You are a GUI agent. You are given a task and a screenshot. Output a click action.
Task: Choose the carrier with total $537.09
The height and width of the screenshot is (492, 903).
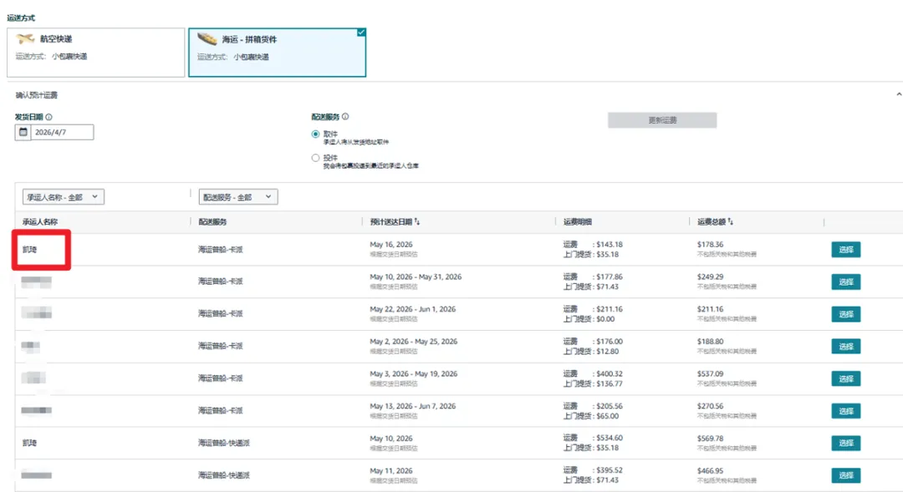click(846, 378)
